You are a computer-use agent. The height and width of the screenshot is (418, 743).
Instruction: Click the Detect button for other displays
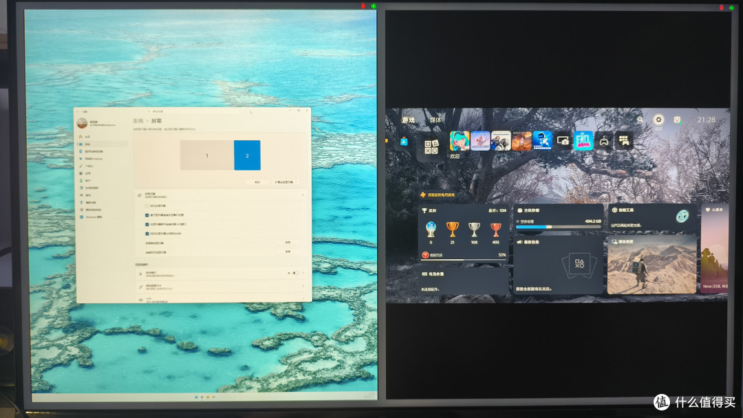[288, 243]
